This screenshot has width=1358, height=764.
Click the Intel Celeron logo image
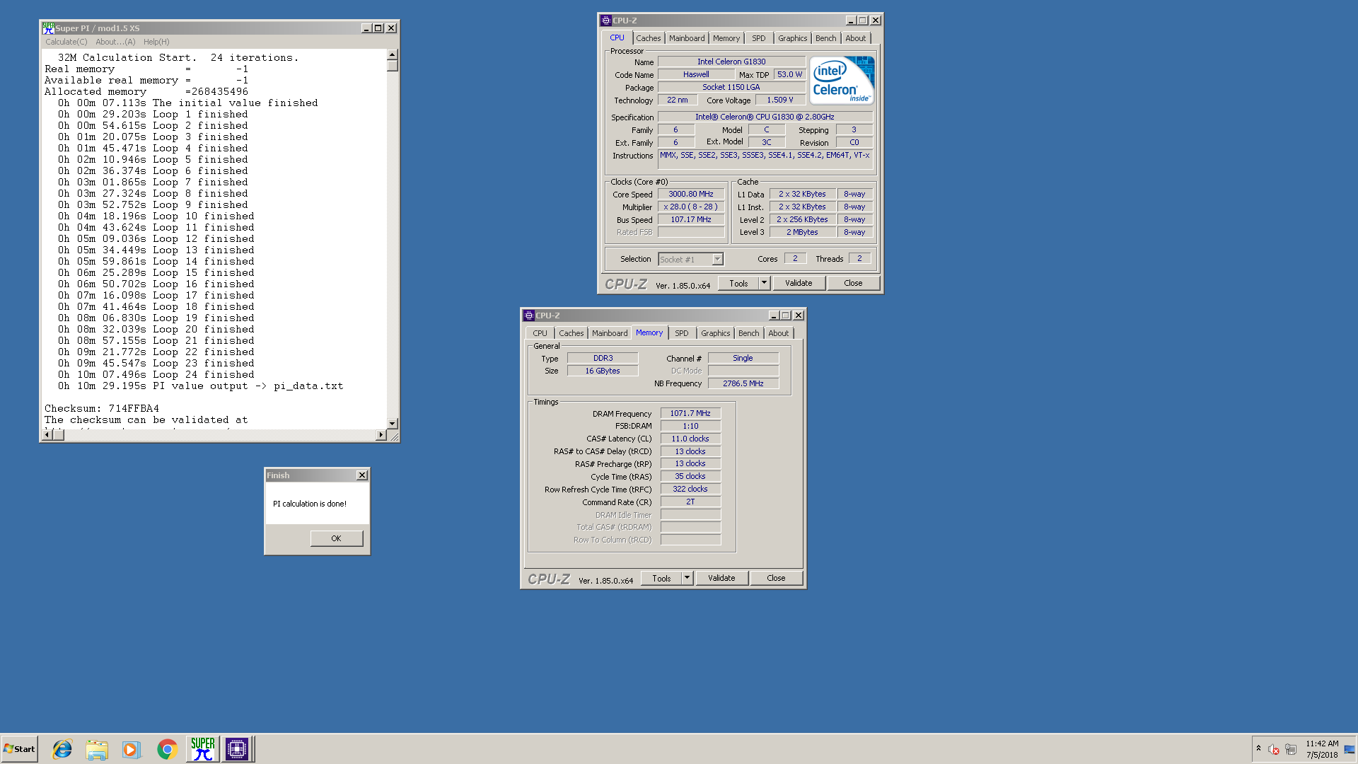[842, 80]
